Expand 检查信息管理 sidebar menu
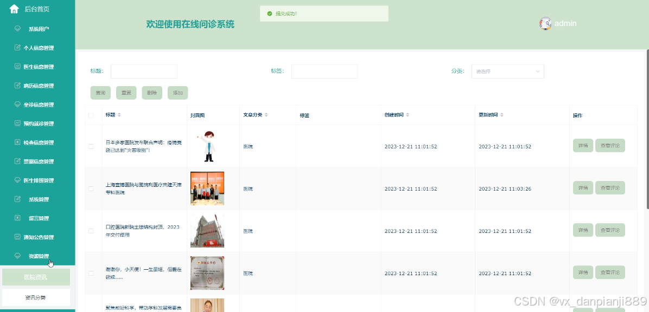The image size is (649, 312). (37, 142)
